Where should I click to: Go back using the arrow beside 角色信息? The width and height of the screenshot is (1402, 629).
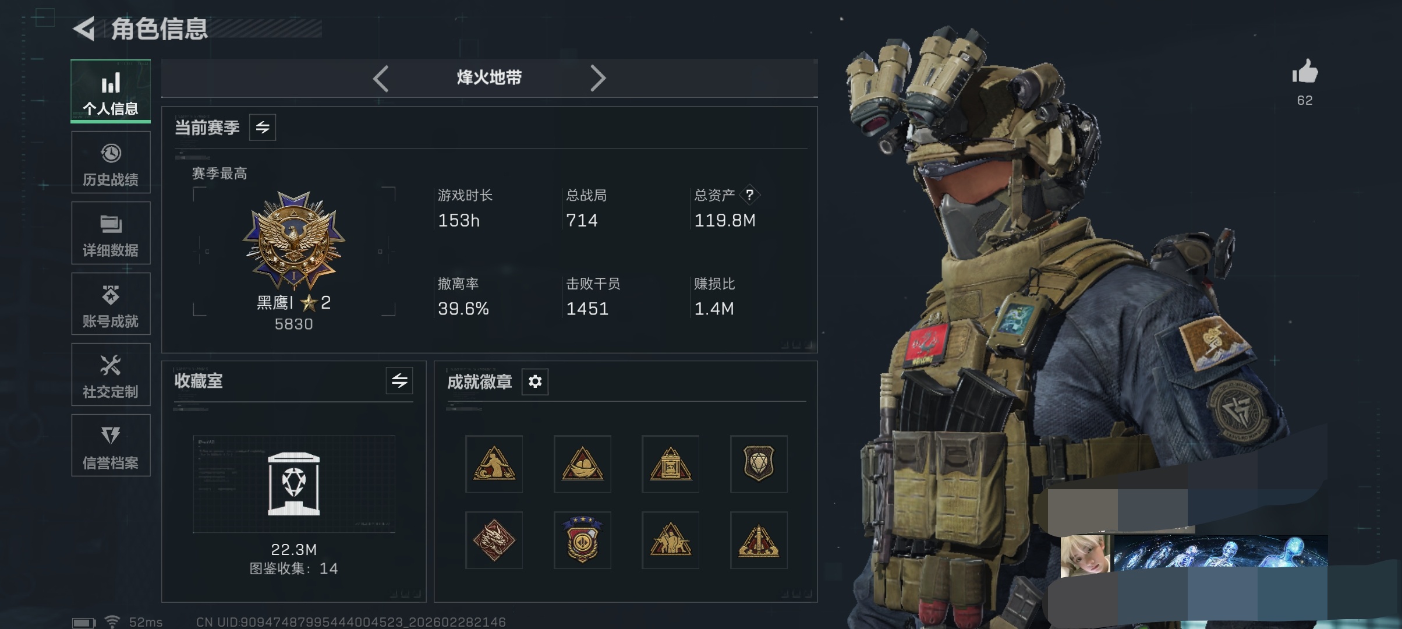(x=84, y=29)
